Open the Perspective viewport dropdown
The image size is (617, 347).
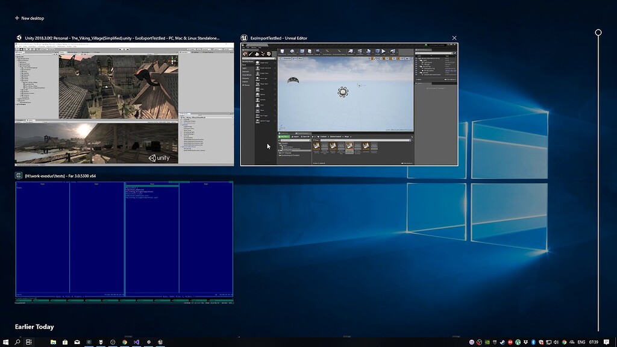[287, 58]
